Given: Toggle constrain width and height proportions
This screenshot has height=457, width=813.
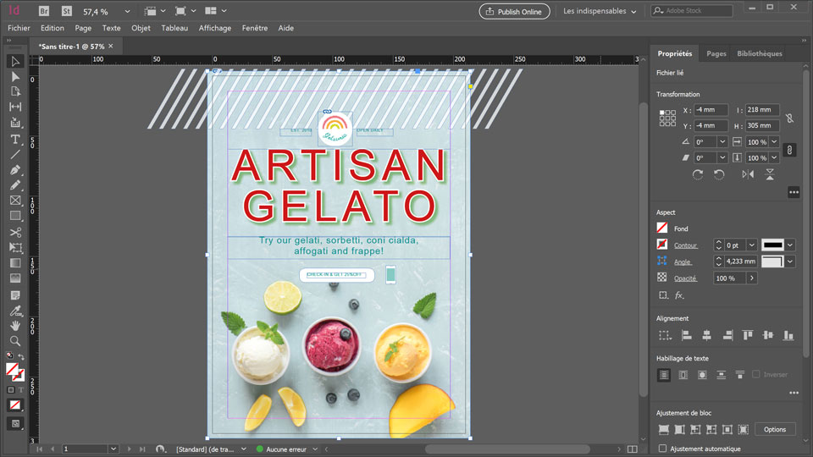Looking at the screenshot, I should [x=788, y=118].
